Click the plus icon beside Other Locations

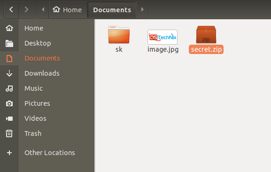[9, 153]
